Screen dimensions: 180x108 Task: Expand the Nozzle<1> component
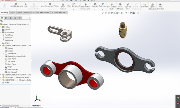(x=1, y=77)
